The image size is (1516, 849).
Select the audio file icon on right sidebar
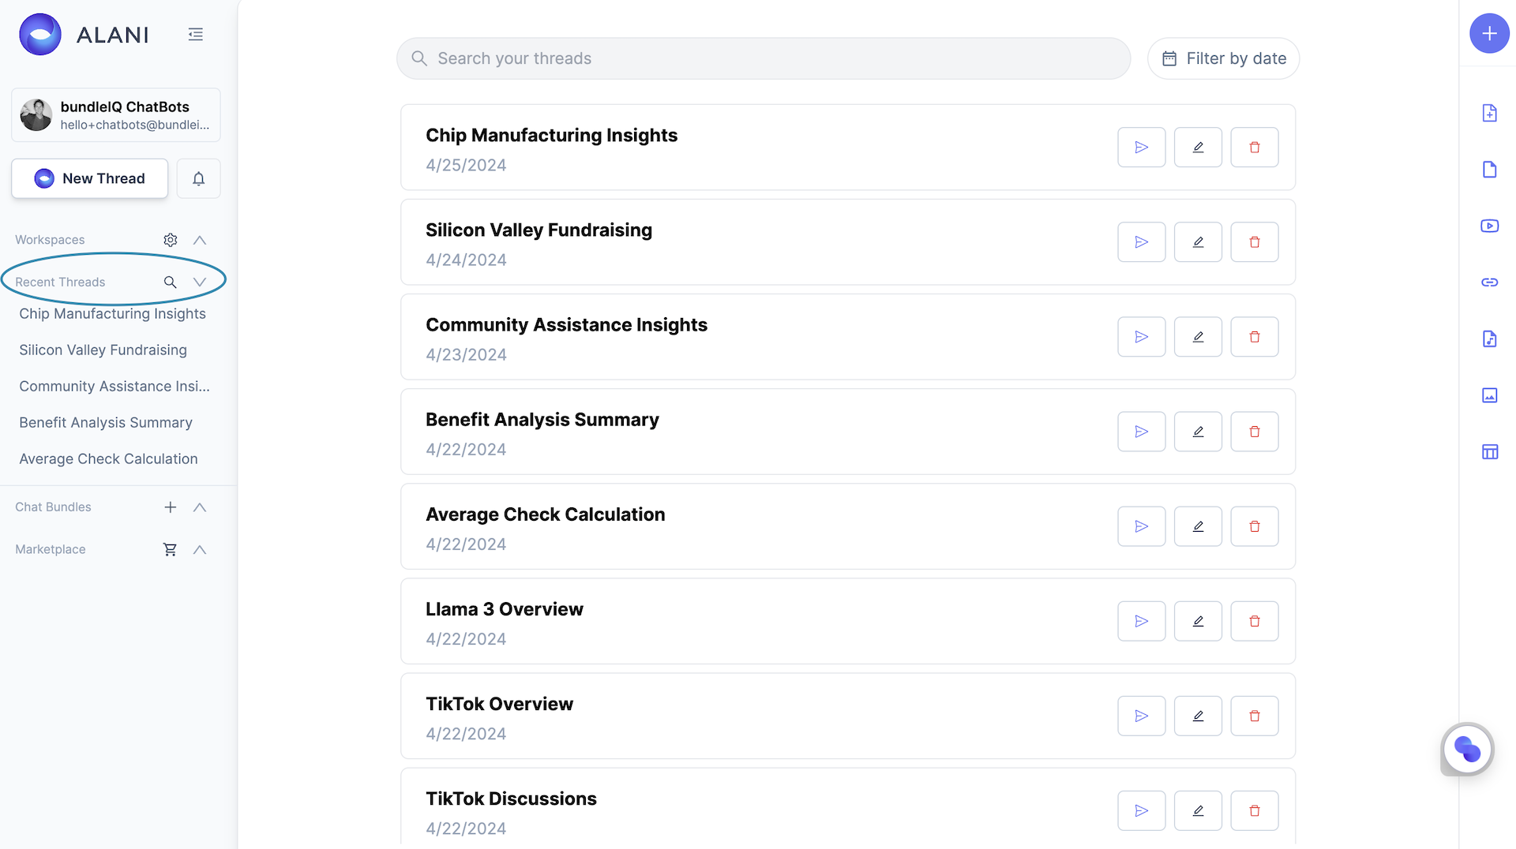click(x=1490, y=338)
